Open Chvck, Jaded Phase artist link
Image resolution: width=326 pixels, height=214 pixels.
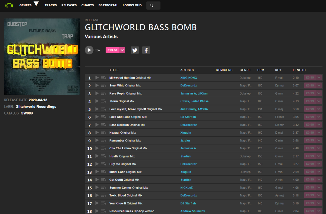[x=194, y=101]
